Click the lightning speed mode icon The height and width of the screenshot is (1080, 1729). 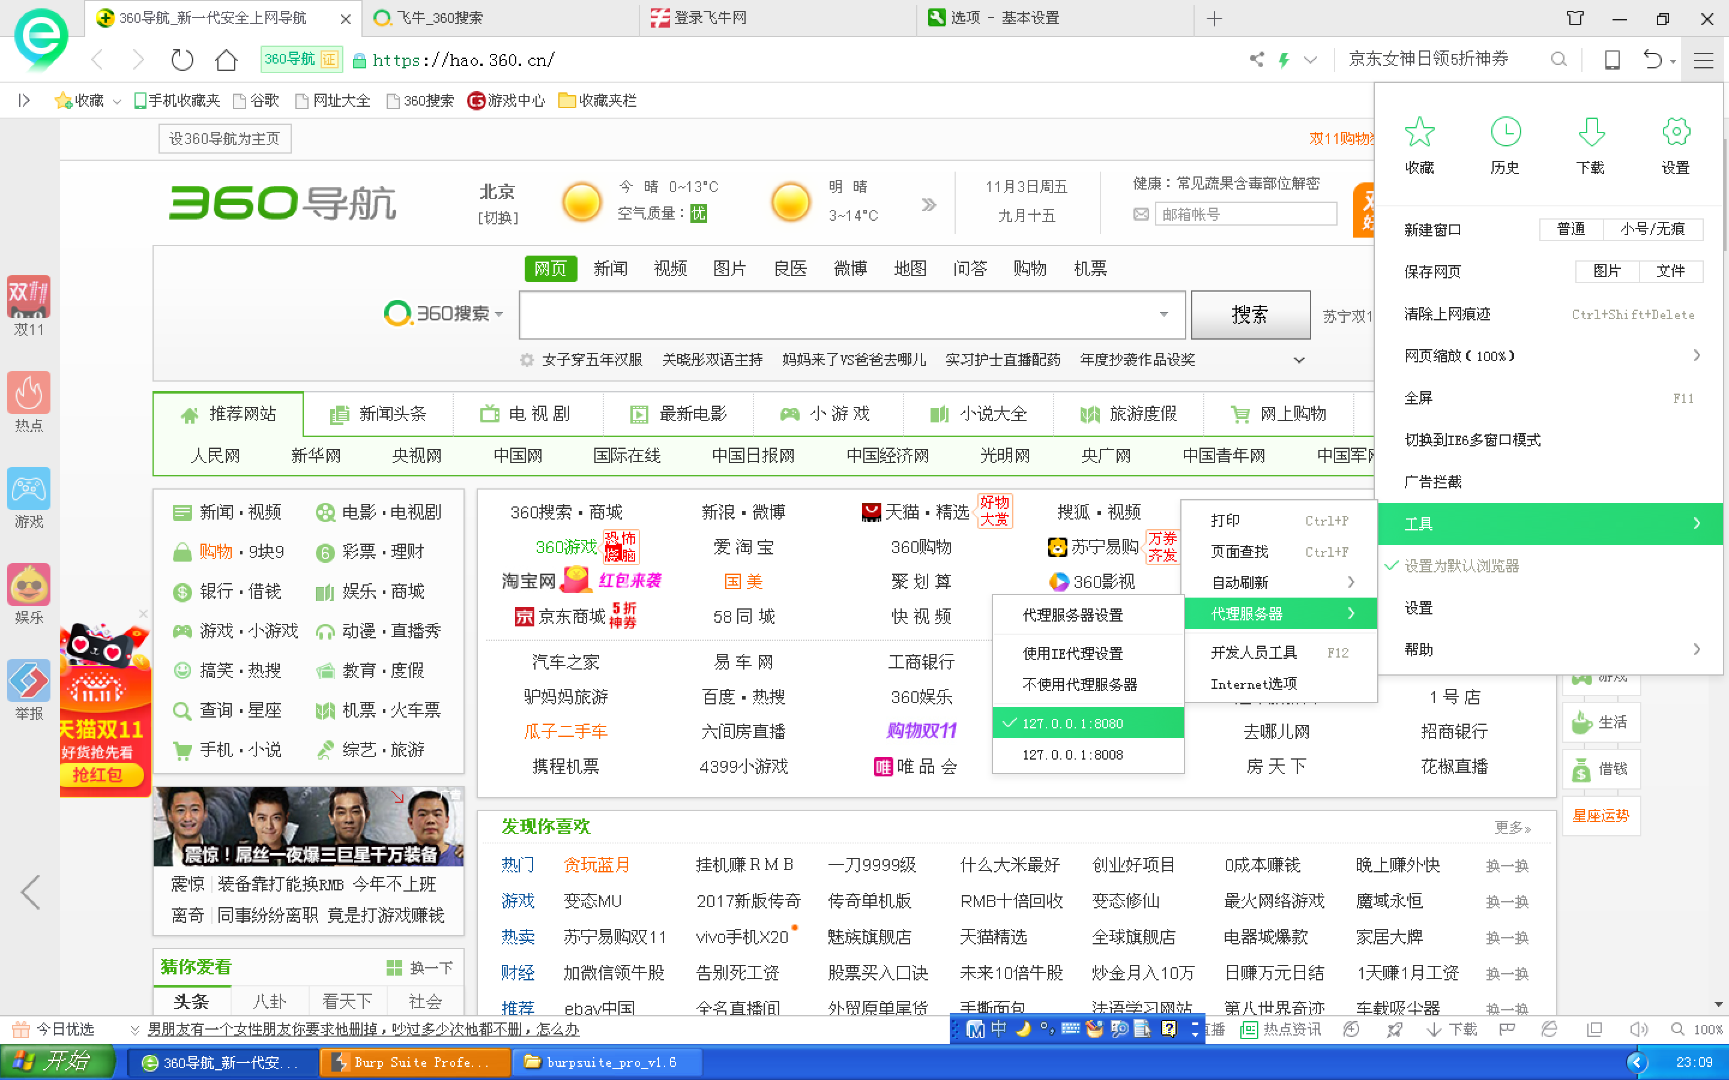(x=1284, y=59)
